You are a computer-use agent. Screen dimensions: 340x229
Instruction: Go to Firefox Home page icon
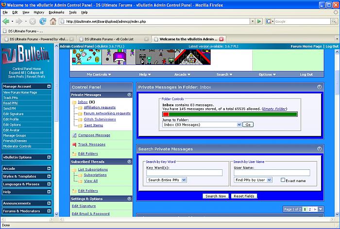coord(53,21)
